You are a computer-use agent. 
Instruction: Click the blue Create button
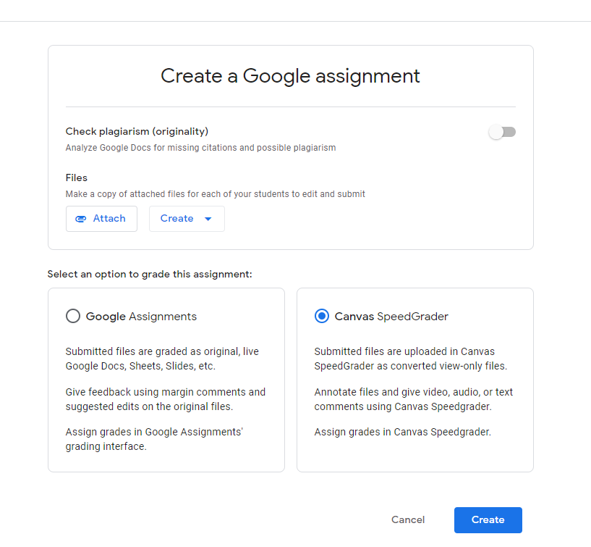[488, 519]
